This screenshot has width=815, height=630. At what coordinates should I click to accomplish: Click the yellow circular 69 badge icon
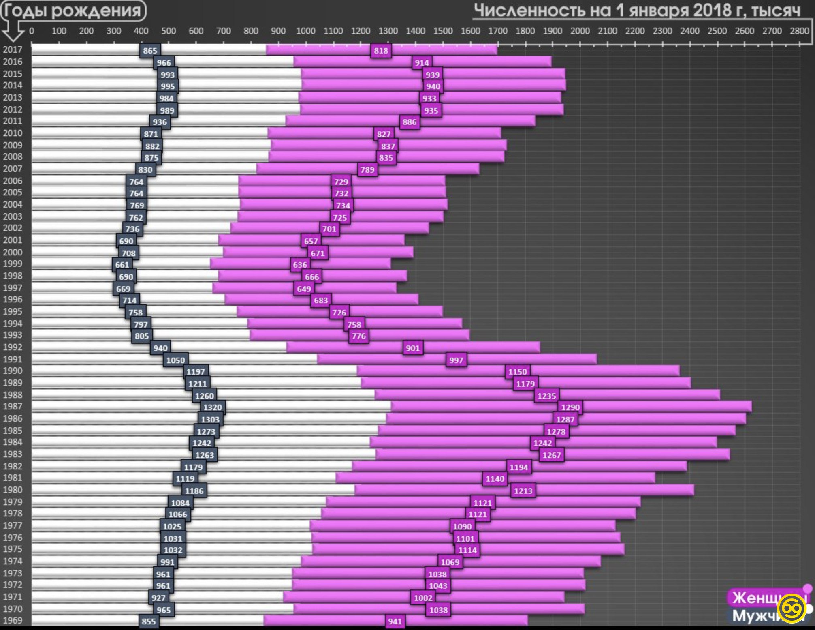click(792, 609)
